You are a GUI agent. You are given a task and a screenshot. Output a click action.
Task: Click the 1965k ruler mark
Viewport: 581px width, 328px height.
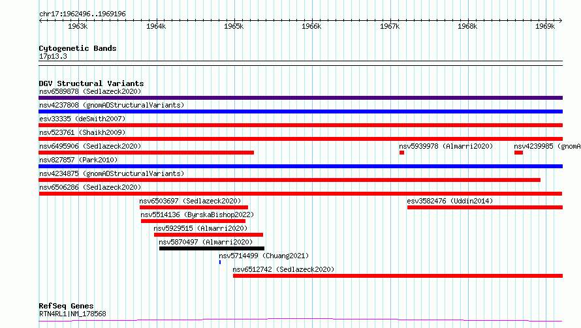(x=234, y=26)
